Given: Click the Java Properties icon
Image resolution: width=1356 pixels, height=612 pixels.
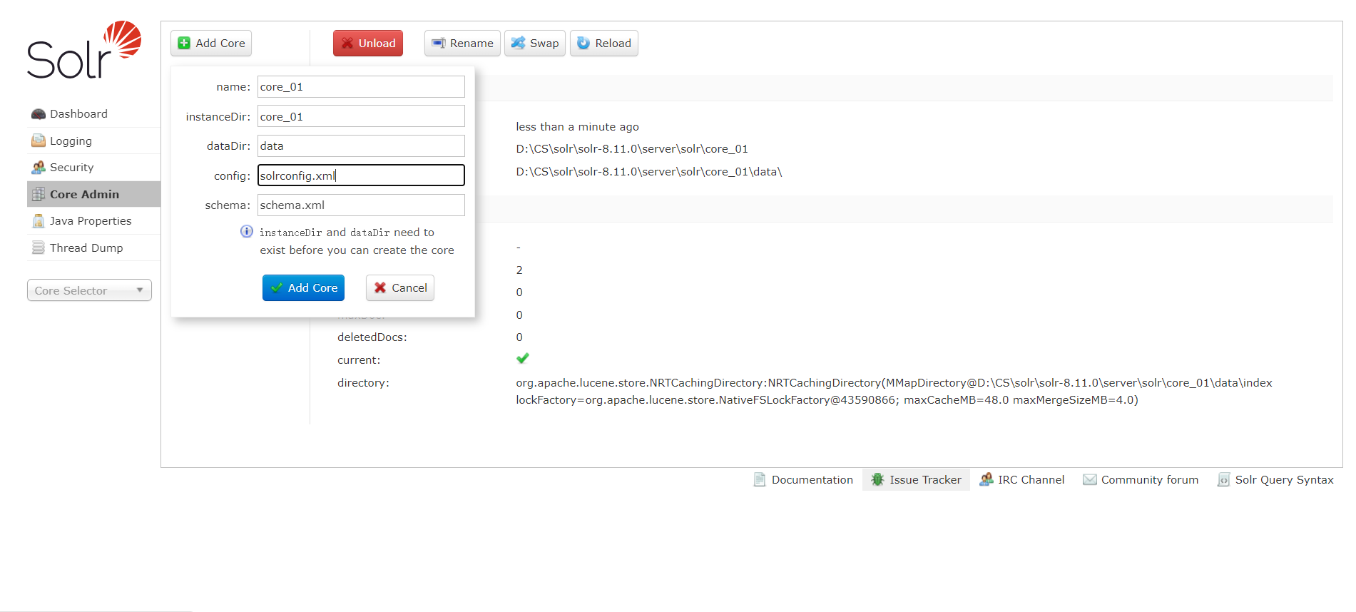Looking at the screenshot, I should point(39,221).
